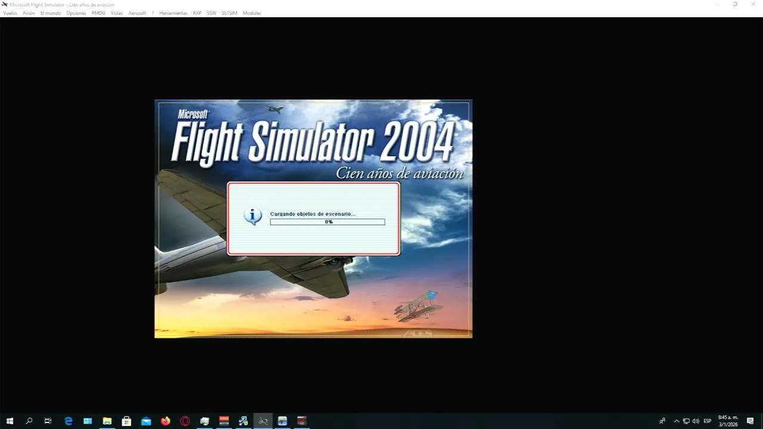This screenshot has height=429, width=763.
Task: Open the red-banner app on the taskbar
Action: click(x=224, y=421)
